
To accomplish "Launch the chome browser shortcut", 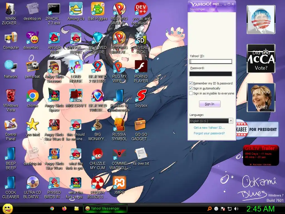I will [x=32, y=98].
